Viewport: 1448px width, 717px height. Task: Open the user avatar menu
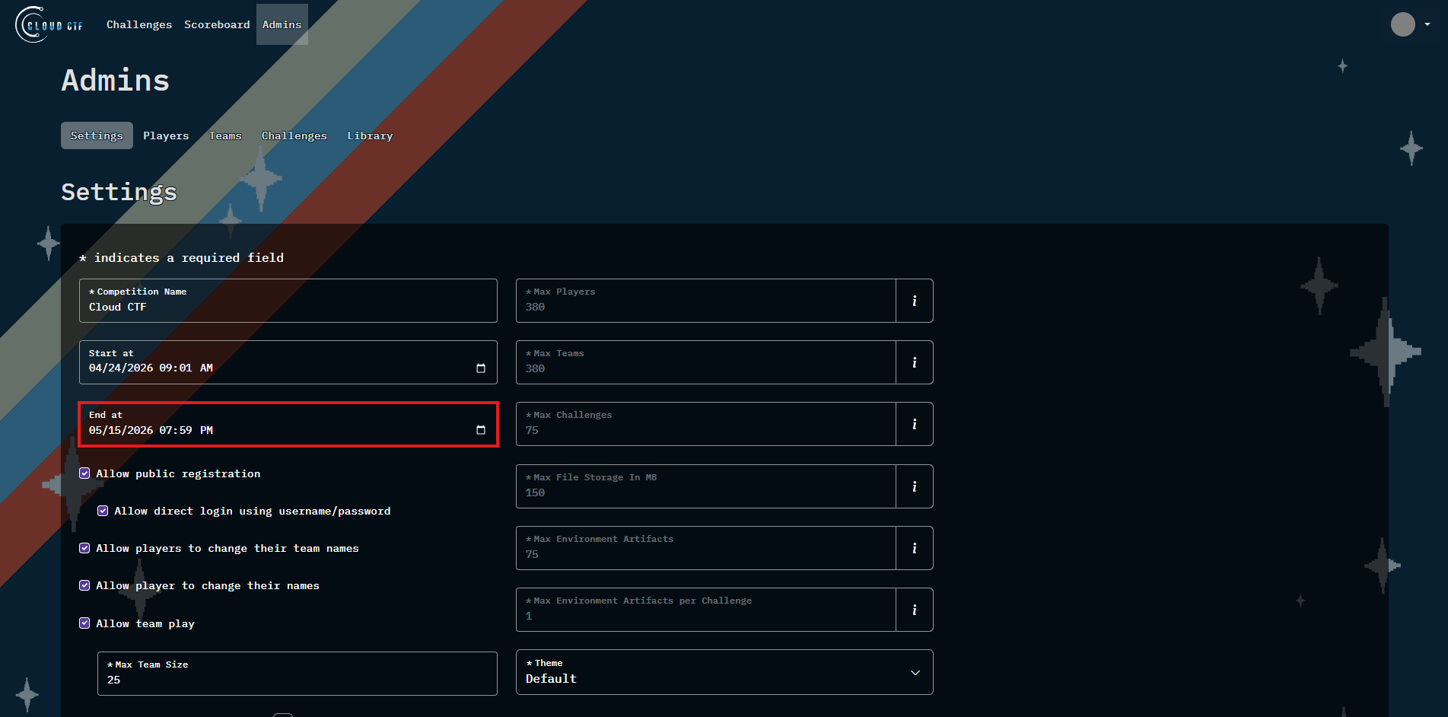click(1402, 24)
